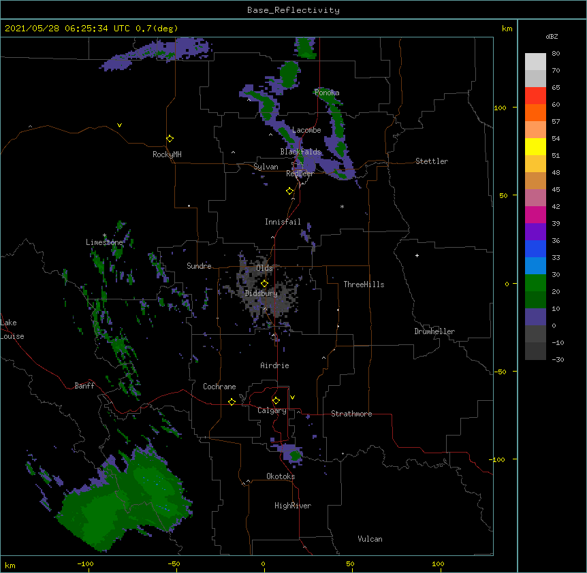Pick the yellow 51-54 dBZ legend swatch
This screenshot has width=587, height=573.
(x=535, y=146)
